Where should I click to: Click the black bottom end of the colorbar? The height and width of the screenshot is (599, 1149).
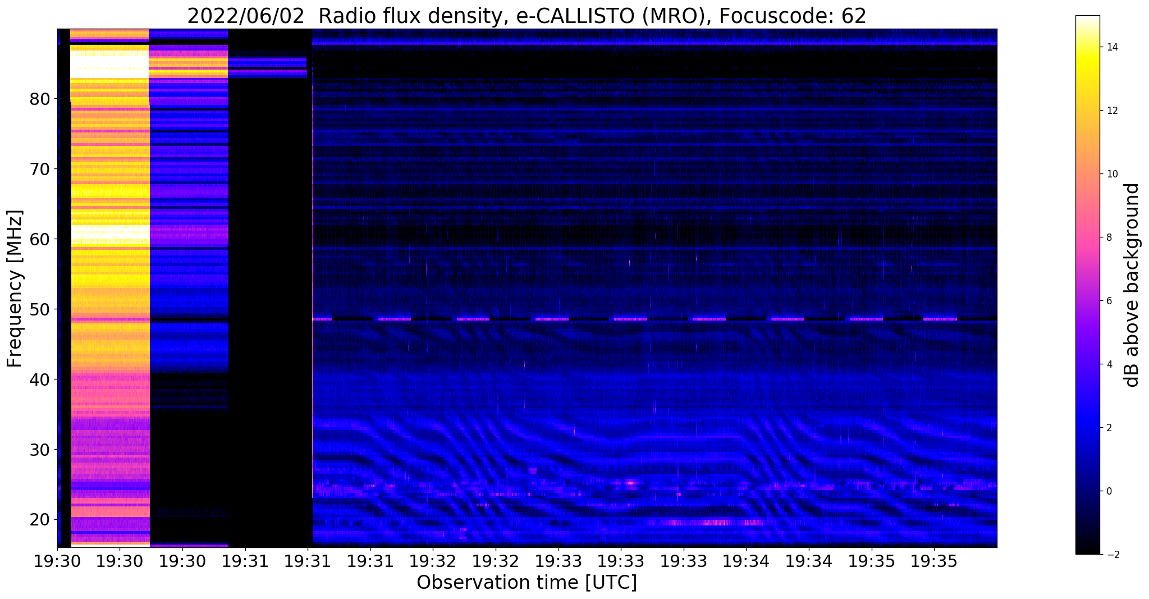point(1087,549)
